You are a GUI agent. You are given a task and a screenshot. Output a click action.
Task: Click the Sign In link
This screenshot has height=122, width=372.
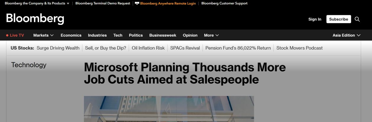tap(315, 19)
